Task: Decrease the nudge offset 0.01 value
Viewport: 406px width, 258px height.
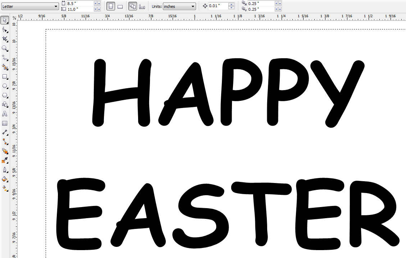Action: tap(232, 8)
